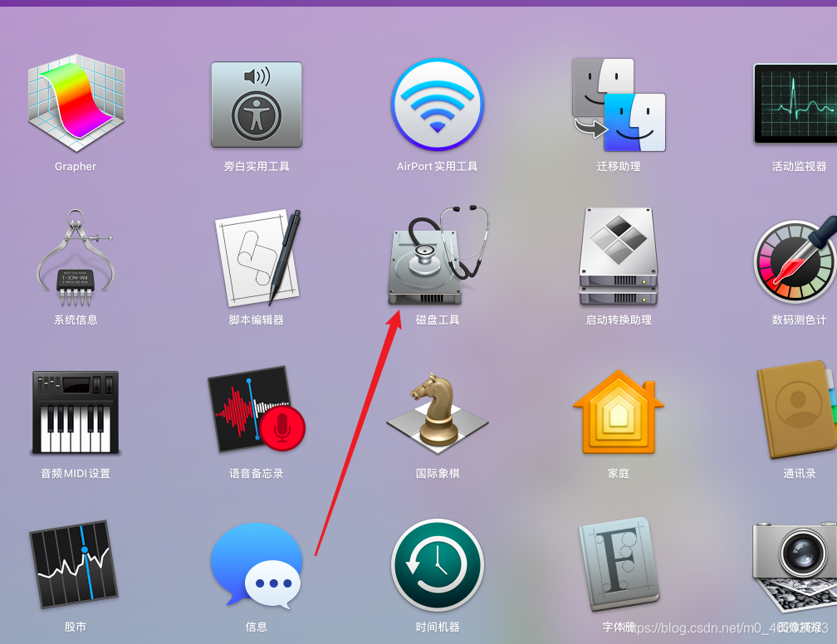Screen dimensions: 837x644
Task: Open 时间机器 Time Machine icon
Action: point(437,565)
